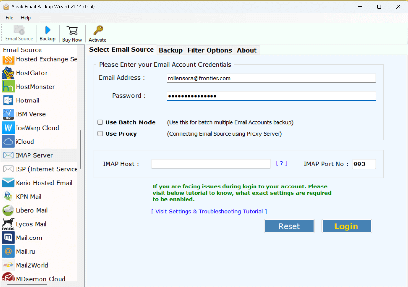
Task: Open the Buy Now cart icon
Action: (x=72, y=31)
